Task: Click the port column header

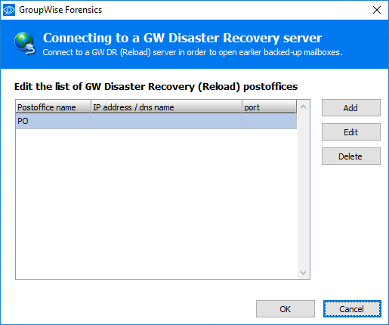Action: coord(269,107)
